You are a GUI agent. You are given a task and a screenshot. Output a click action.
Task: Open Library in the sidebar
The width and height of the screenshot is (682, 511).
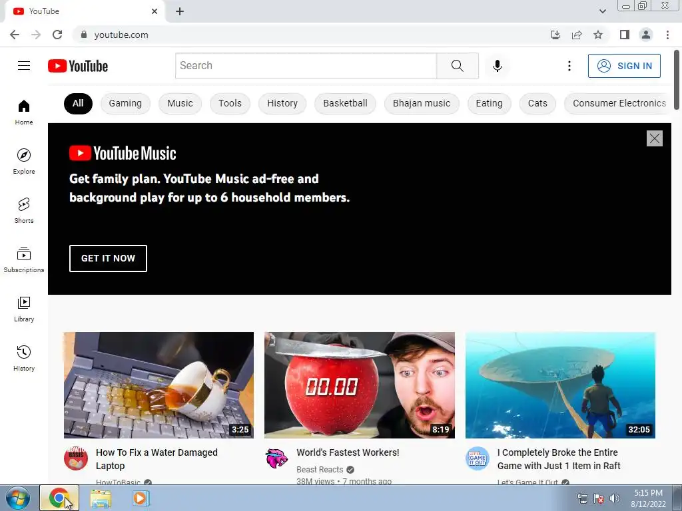click(24, 309)
